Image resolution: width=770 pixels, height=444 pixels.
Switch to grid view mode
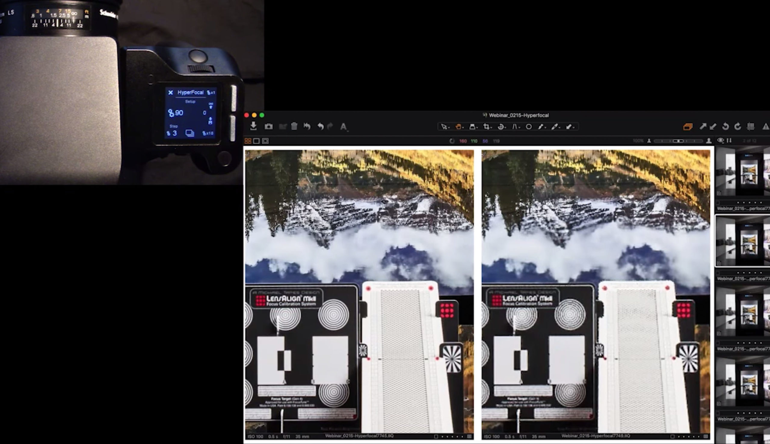point(248,141)
